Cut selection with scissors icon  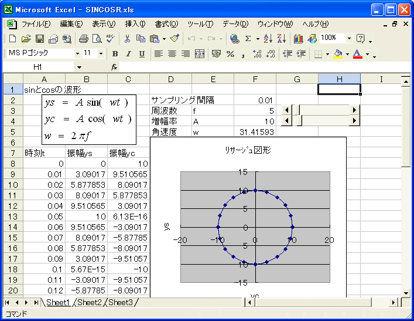(127, 39)
